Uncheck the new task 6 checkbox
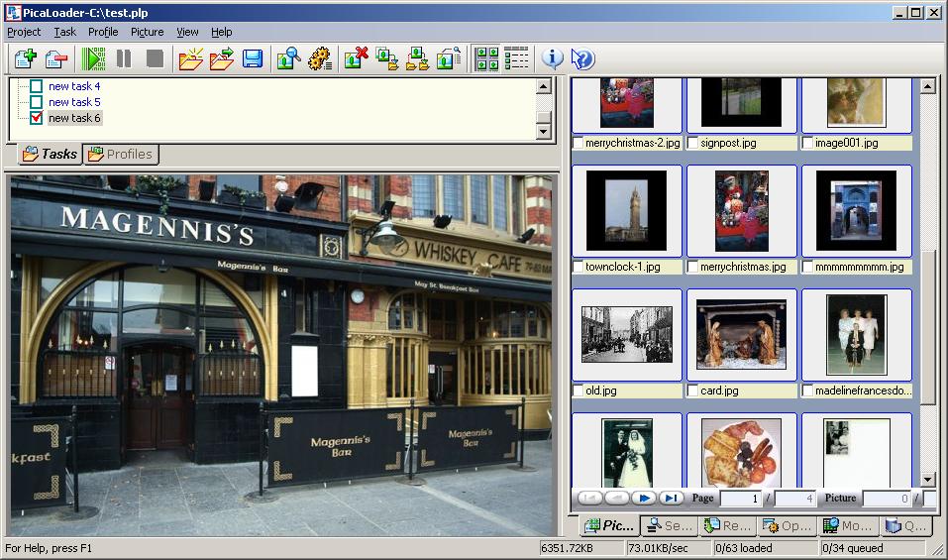This screenshot has height=560, width=948. [37, 117]
